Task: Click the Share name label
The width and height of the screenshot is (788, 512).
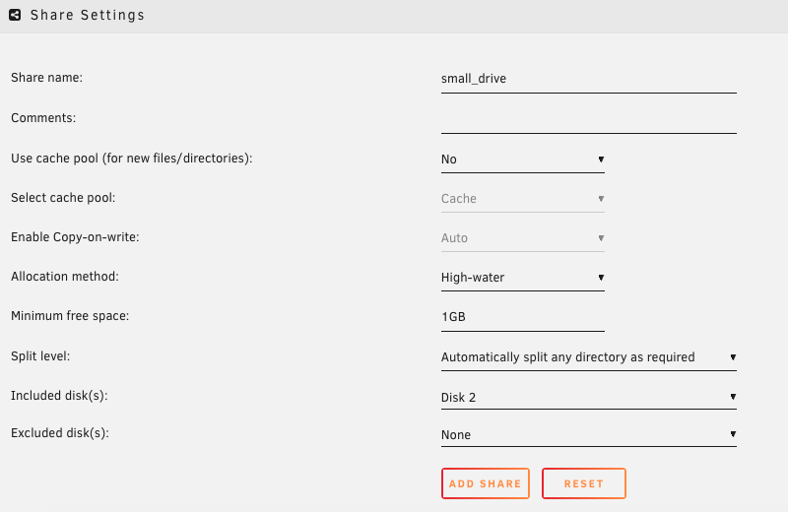Action: coord(46,78)
